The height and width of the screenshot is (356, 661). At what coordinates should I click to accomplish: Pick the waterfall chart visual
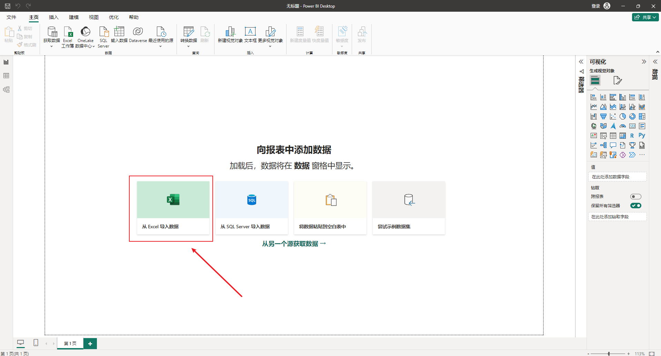tap(593, 117)
